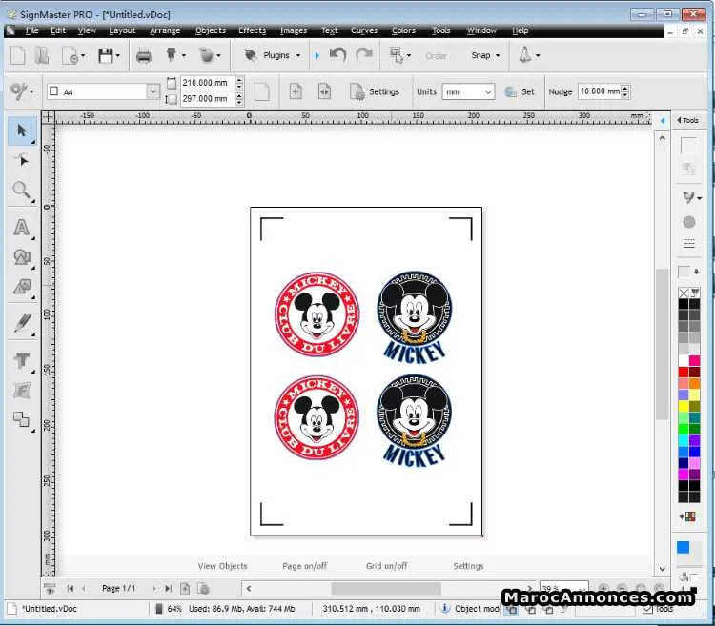Viewport: 715px width, 626px height.
Task: Click the palette options icon below swatches
Action: tap(688, 516)
